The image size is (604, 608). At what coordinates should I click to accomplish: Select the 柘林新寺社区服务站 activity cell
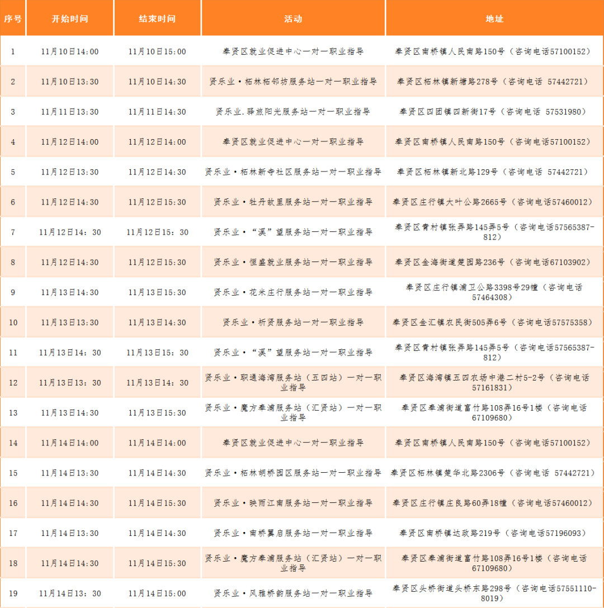(x=293, y=172)
